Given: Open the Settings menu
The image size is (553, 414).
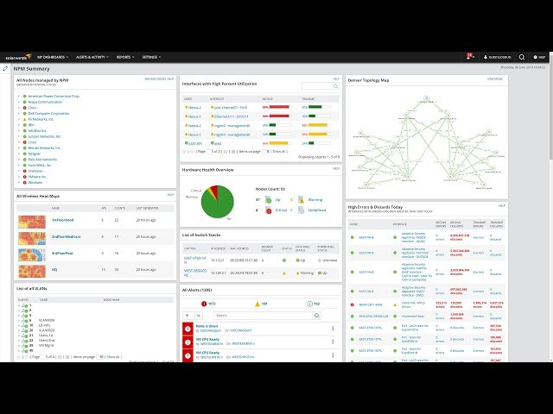Looking at the screenshot, I should pos(151,57).
